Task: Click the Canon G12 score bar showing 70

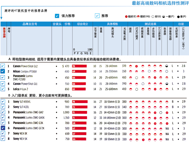Action: [79, 66]
